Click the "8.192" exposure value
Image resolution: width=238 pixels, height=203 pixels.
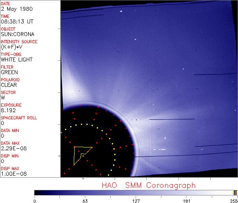[x=8, y=111]
